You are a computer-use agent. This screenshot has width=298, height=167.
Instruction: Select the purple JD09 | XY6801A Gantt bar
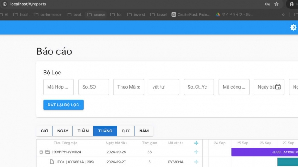[x=265, y=152]
